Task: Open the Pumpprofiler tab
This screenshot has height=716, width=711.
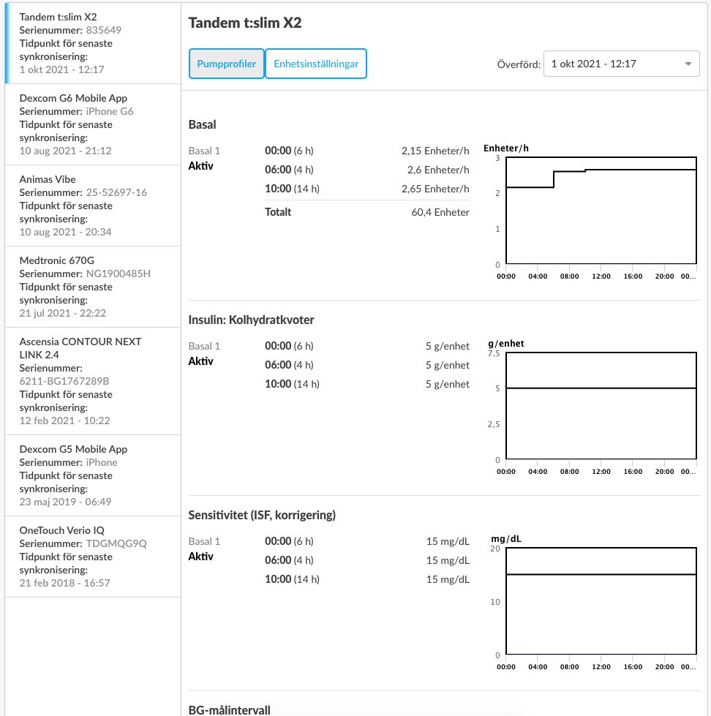Action: click(227, 64)
